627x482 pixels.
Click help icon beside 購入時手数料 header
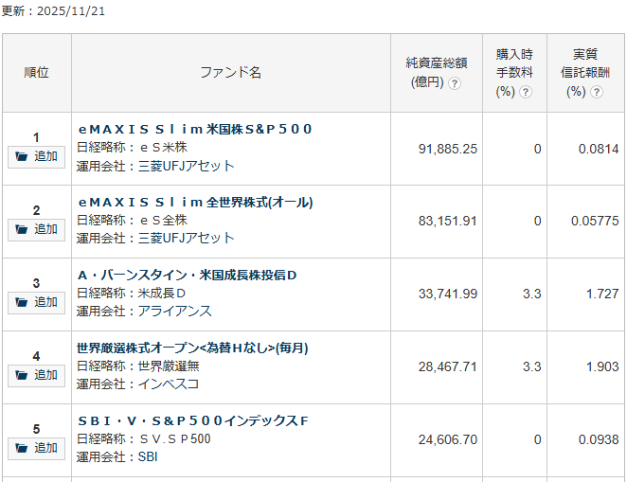526,92
